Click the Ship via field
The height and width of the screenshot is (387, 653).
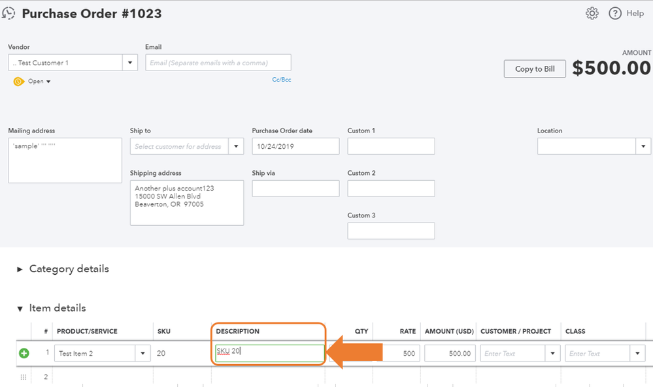[295, 189]
